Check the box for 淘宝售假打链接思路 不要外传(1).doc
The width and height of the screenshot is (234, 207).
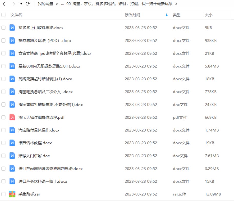3,105
